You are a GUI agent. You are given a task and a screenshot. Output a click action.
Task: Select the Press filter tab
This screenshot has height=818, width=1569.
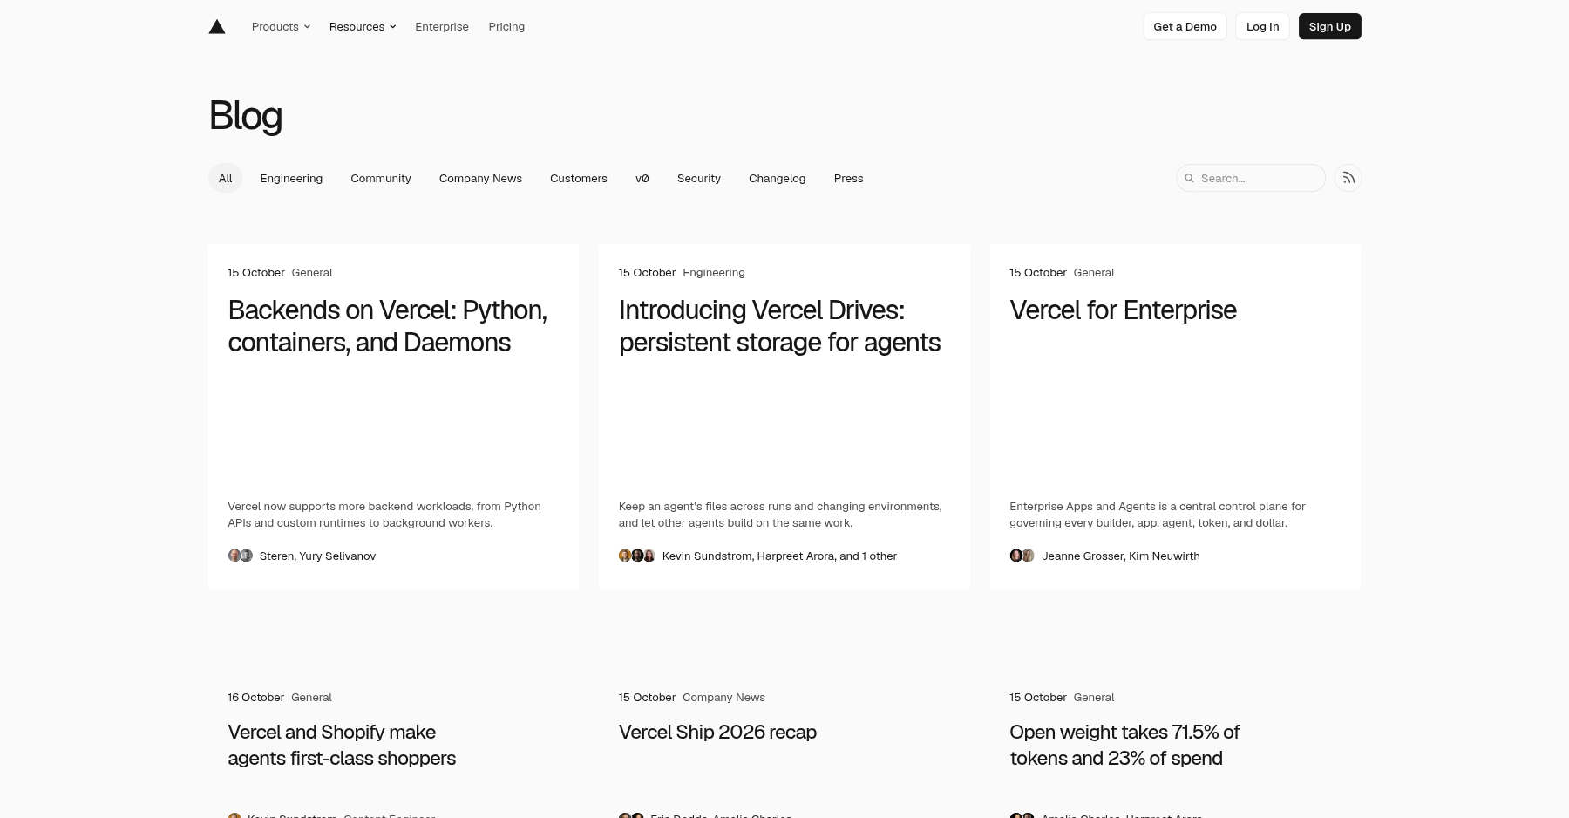click(848, 178)
